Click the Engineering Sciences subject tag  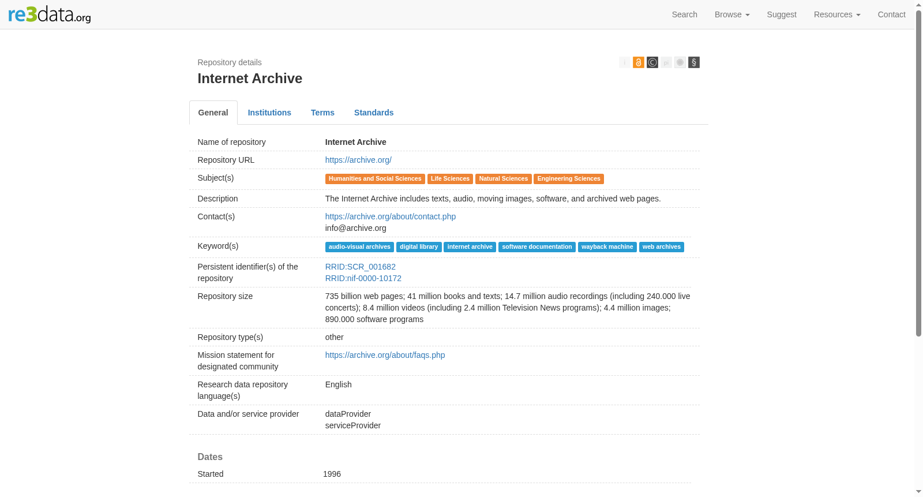pyautogui.click(x=569, y=179)
